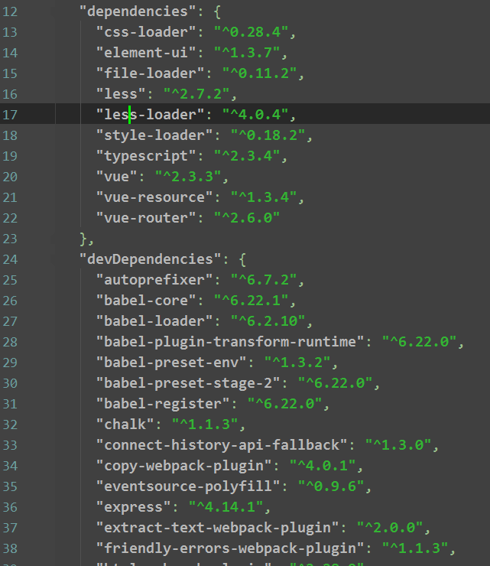Click the "copy-webpack-plugin" key
Screen dimensions: 490x566
coord(183,465)
